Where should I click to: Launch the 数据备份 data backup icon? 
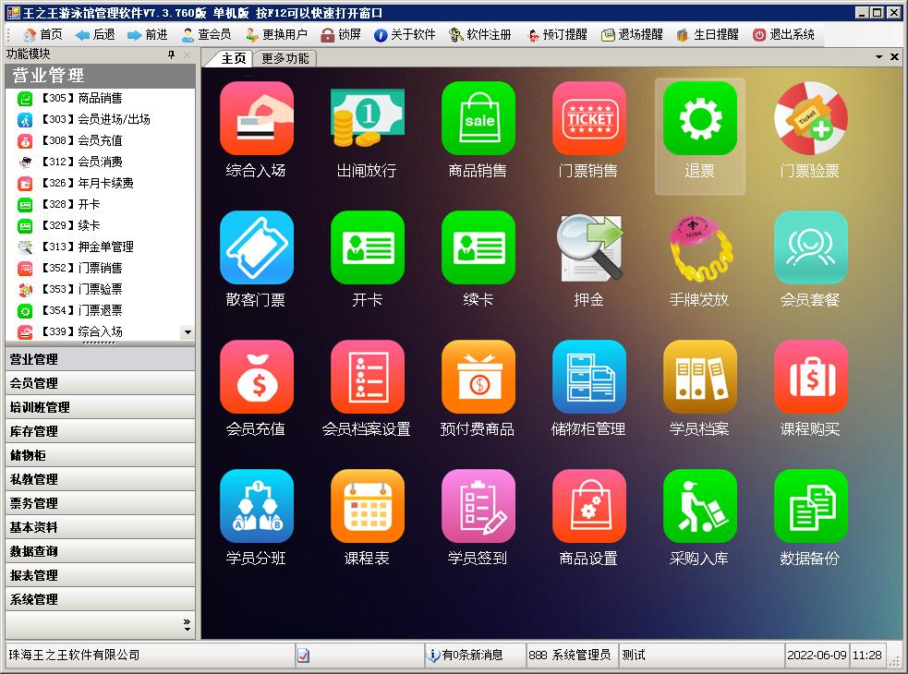pyautogui.click(x=810, y=506)
